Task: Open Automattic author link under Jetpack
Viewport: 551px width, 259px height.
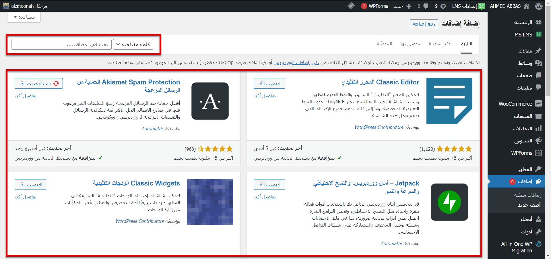Action: tap(392, 243)
